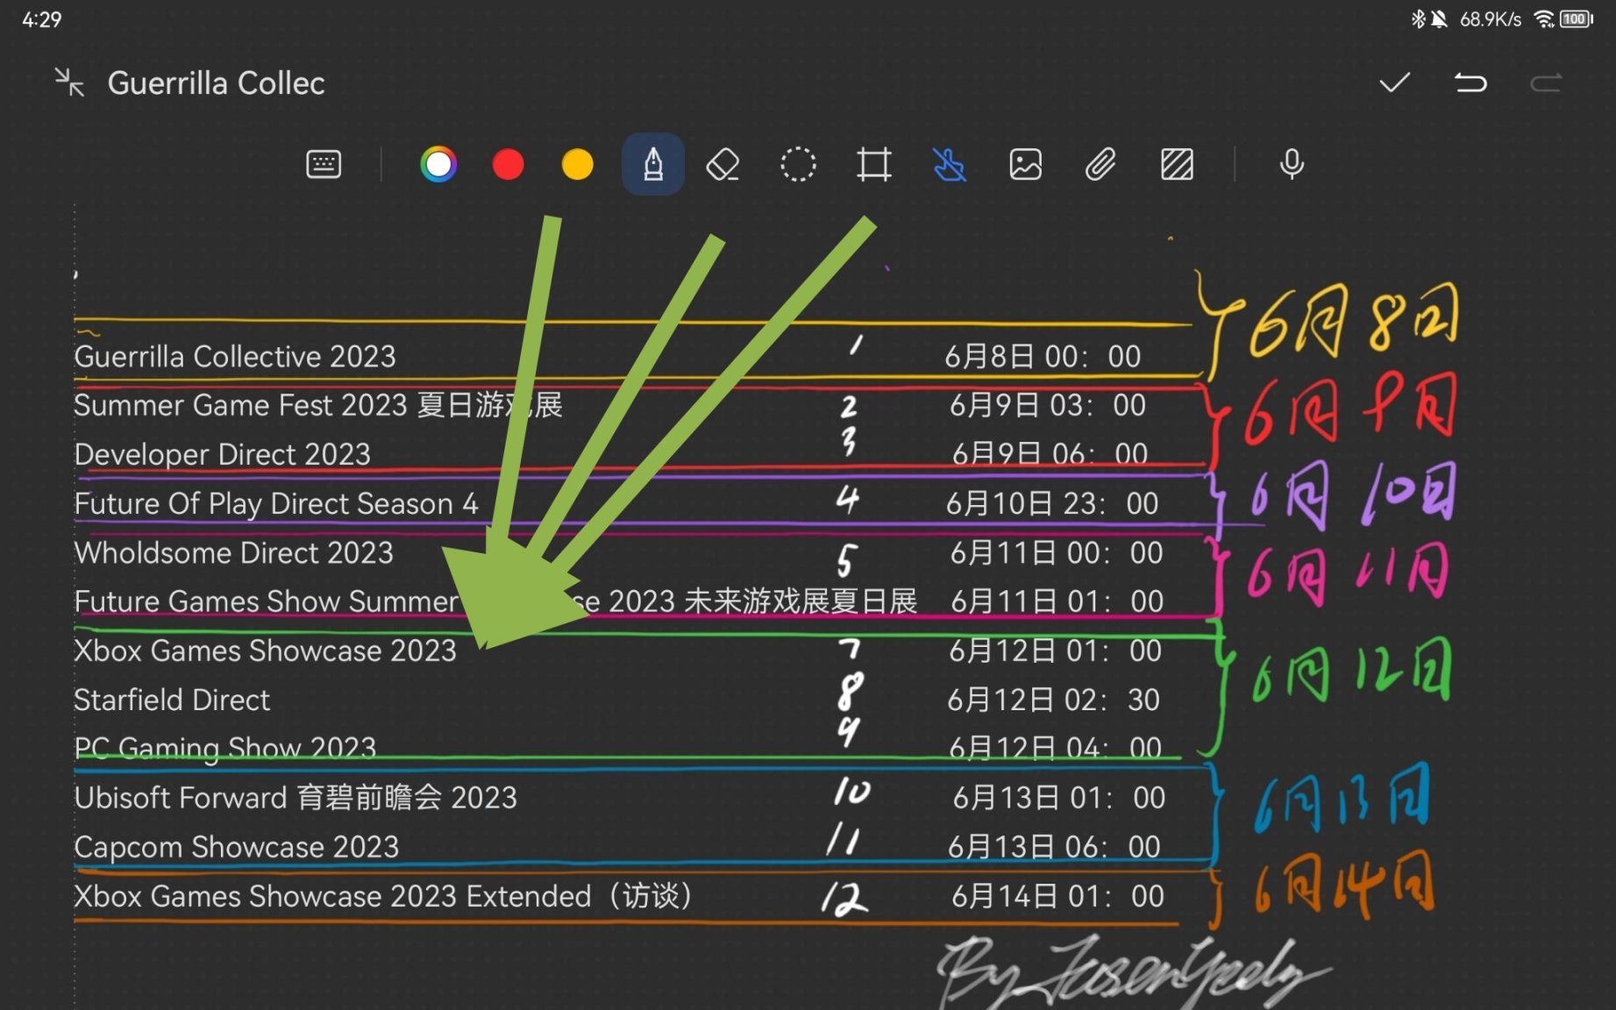Tap the time 6月9日 06:00
The width and height of the screenshot is (1616, 1010).
(x=1050, y=454)
